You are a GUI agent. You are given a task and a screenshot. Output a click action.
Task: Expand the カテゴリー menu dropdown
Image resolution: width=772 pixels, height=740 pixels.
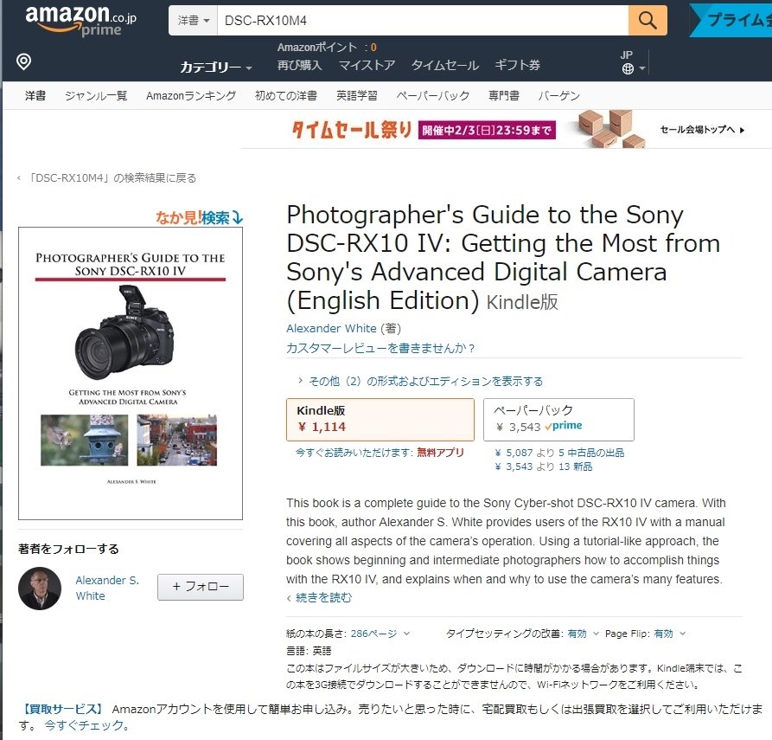pyautogui.click(x=216, y=67)
